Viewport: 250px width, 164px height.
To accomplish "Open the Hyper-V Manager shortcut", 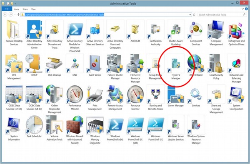I will [x=176, y=67].
